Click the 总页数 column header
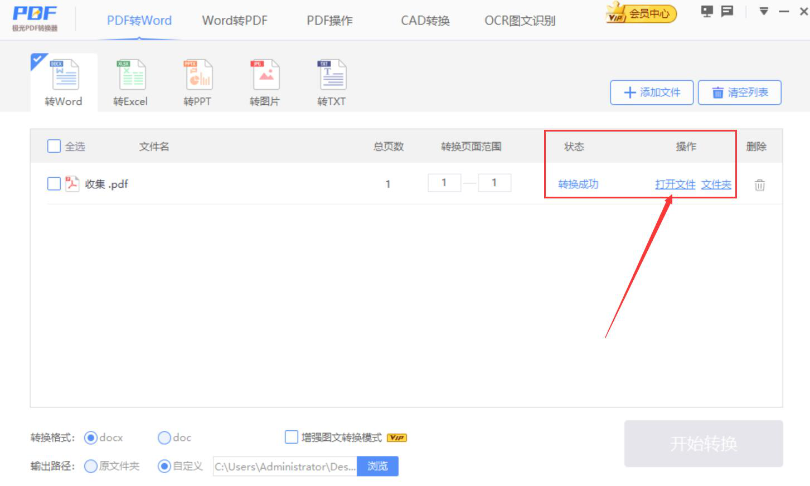This screenshot has width=810, height=486. coord(389,147)
